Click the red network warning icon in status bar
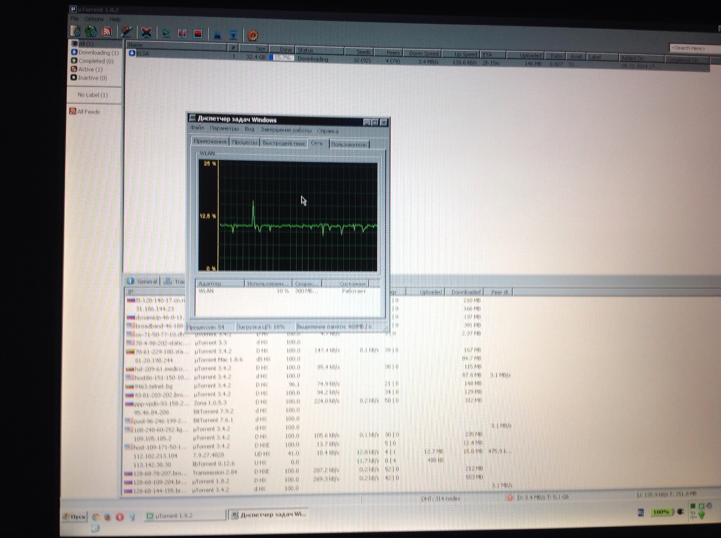Image resolution: width=721 pixels, height=538 pixels. (x=510, y=497)
